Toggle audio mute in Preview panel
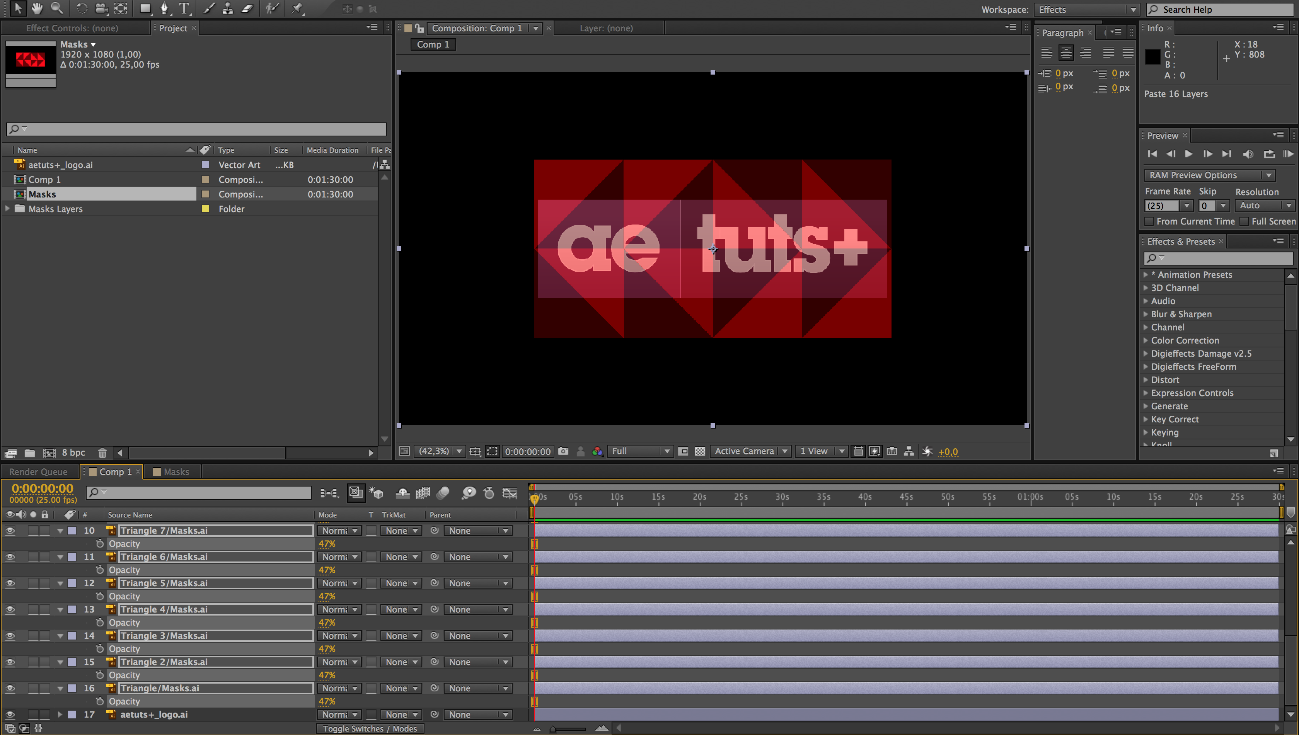This screenshot has width=1299, height=735. point(1248,154)
